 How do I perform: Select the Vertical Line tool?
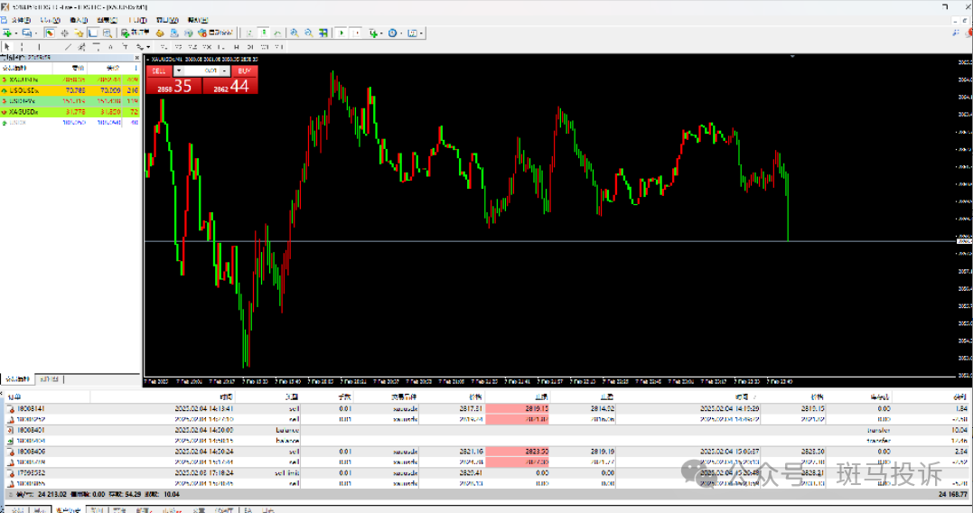click(39, 47)
